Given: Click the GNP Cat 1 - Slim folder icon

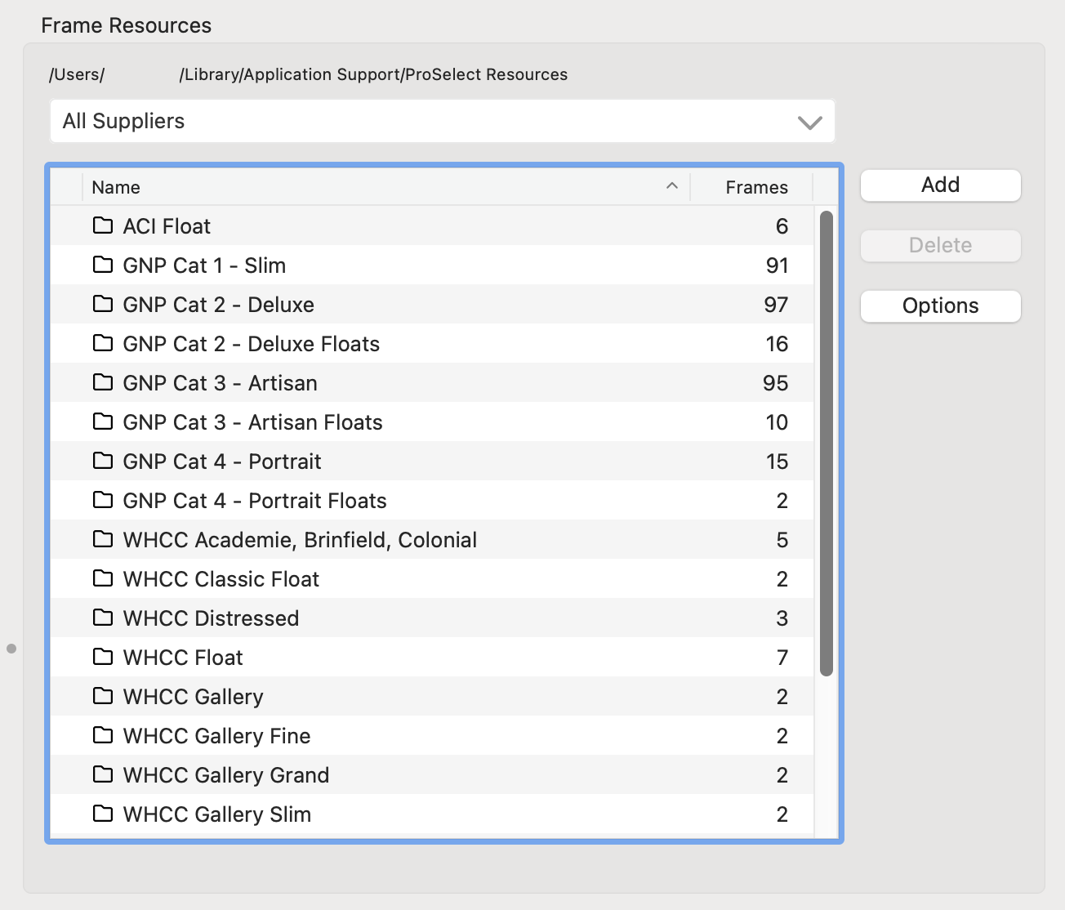Looking at the screenshot, I should pos(103,265).
